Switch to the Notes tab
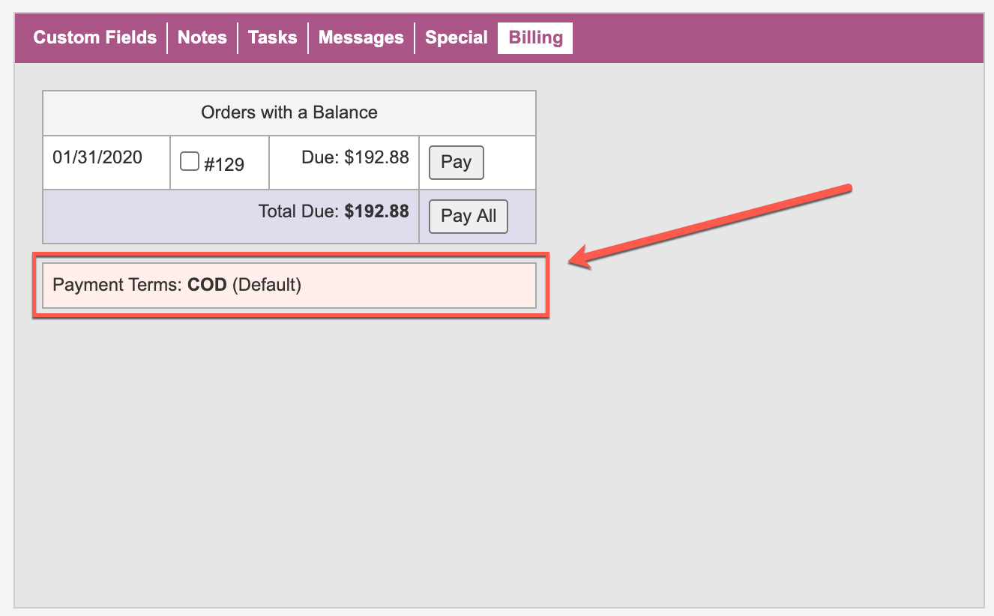The image size is (994, 616). [202, 37]
